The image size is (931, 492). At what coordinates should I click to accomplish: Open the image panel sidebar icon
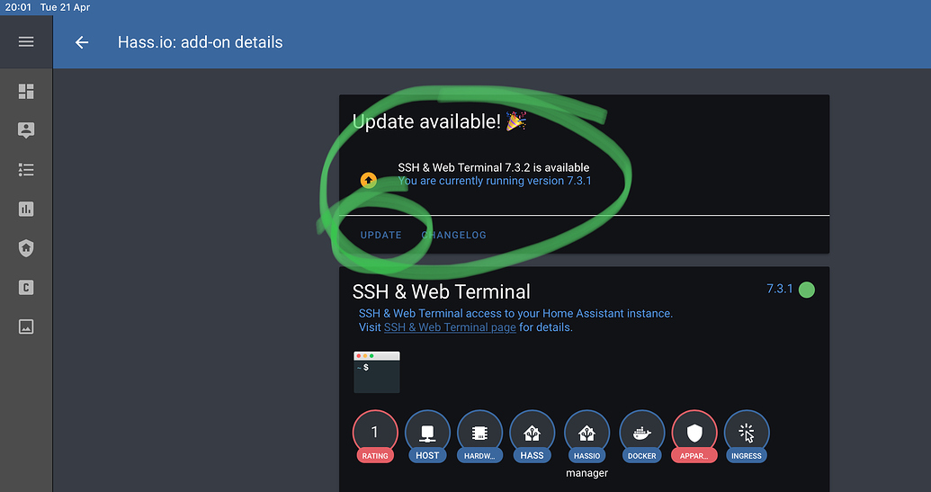click(x=26, y=327)
